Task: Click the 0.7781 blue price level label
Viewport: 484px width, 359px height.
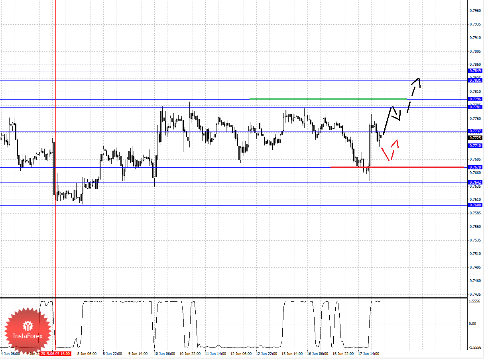Action: [x=475, y=107]
